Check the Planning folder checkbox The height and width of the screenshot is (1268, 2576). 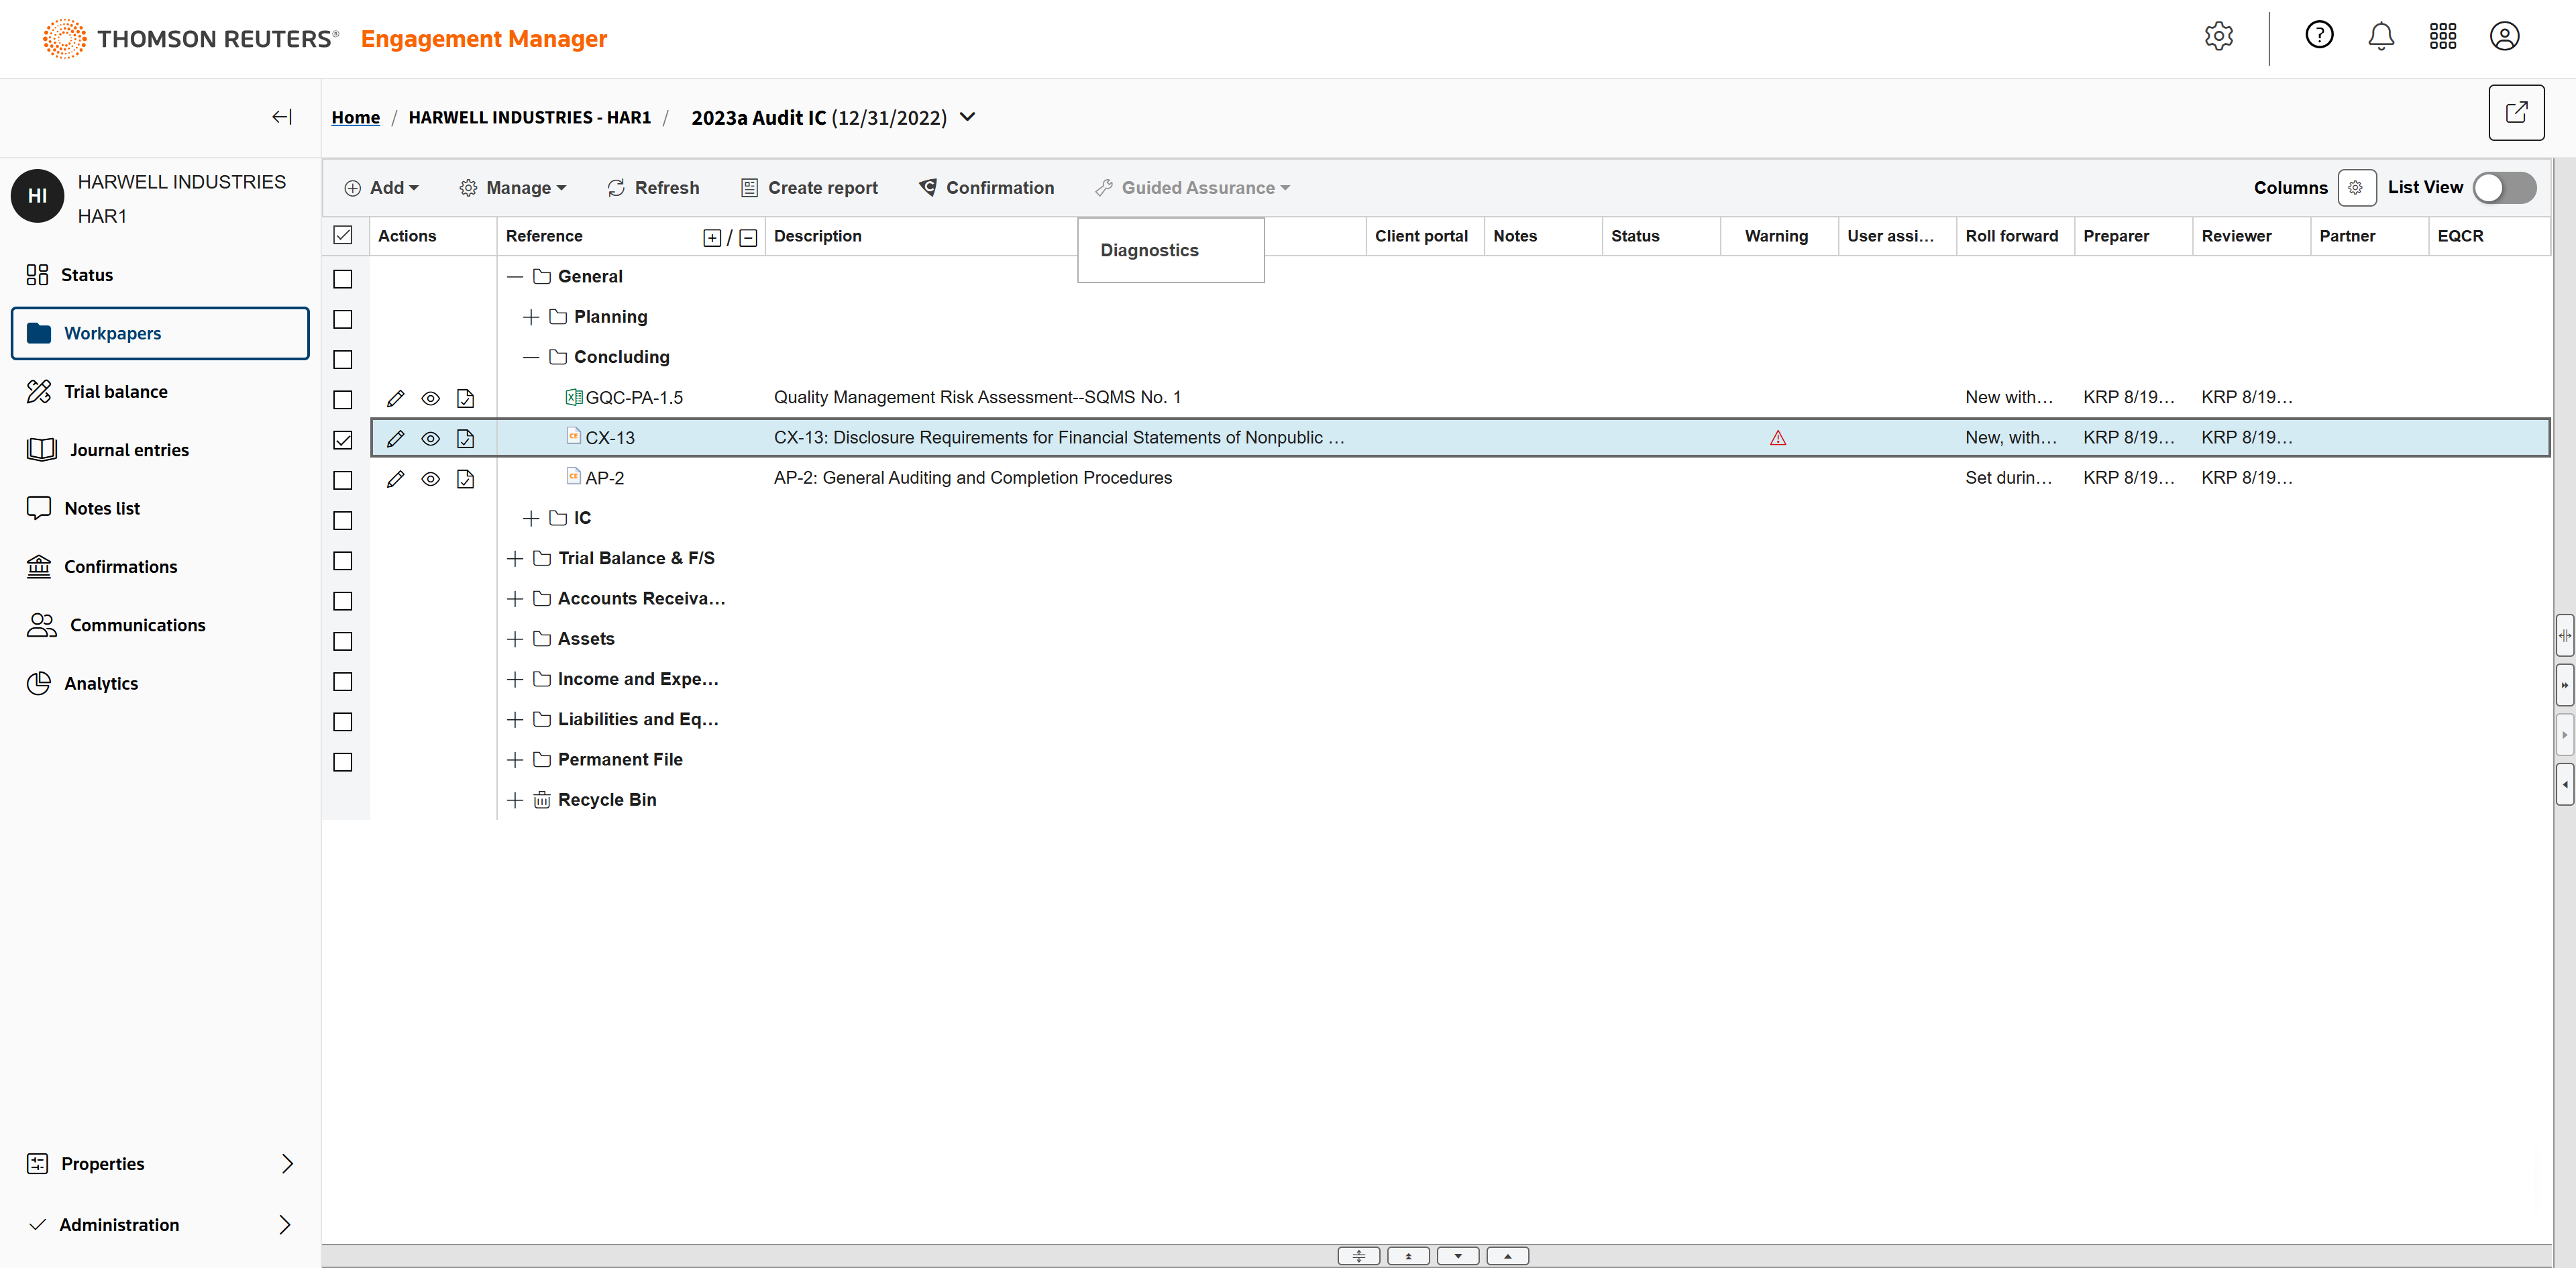click(343, 319)
